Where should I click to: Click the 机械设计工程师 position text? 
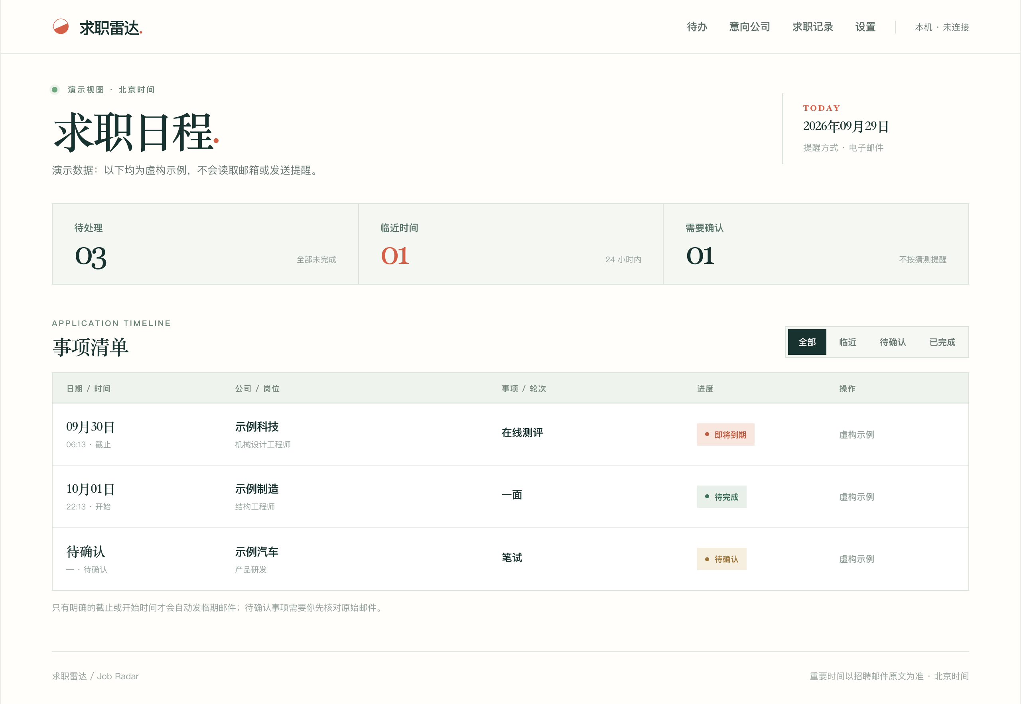tap(263, 444)
